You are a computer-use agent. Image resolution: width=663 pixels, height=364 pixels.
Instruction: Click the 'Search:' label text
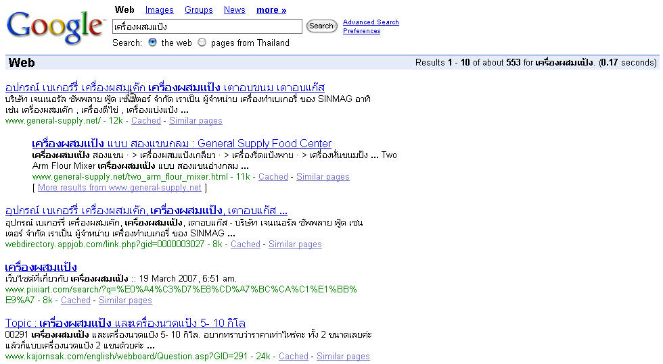(127, 43)
